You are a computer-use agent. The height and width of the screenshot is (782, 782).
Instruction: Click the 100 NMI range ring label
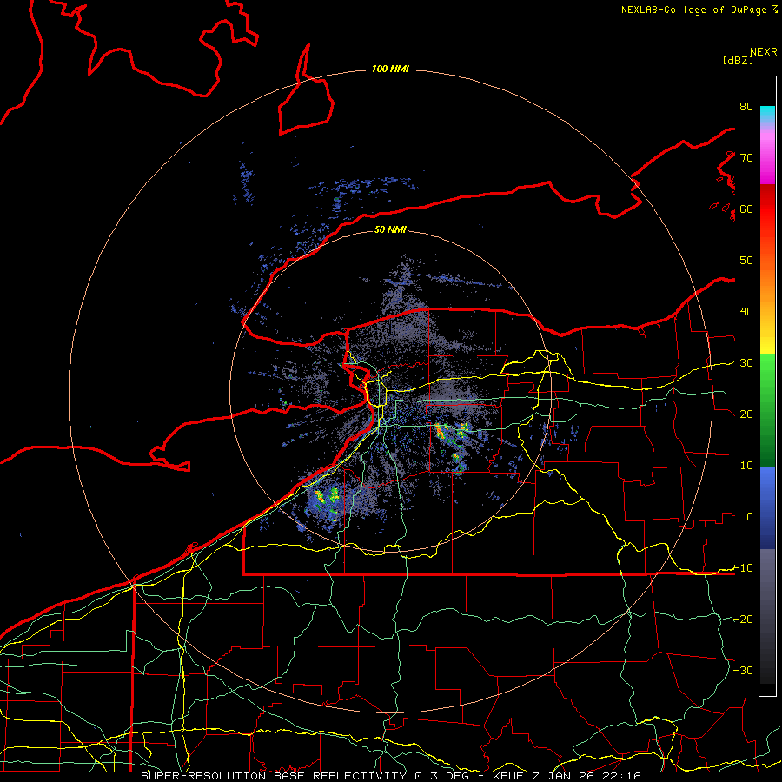pos(390,69)
